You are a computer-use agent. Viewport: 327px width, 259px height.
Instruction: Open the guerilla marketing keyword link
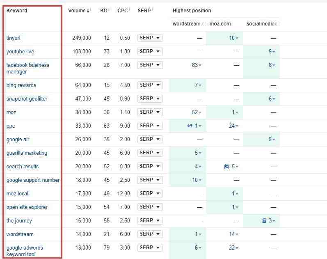27,153
